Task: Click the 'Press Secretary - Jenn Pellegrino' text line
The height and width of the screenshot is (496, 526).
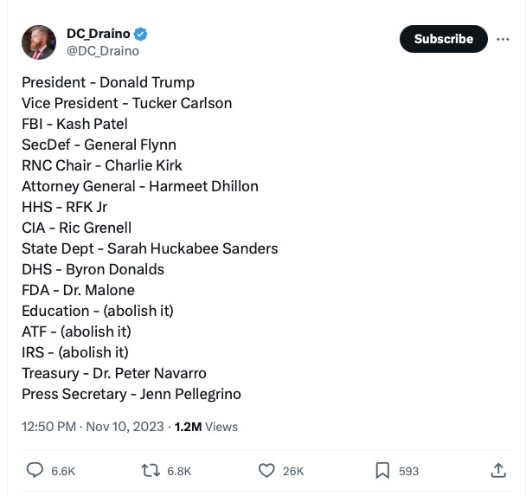Action: [131, 394]
